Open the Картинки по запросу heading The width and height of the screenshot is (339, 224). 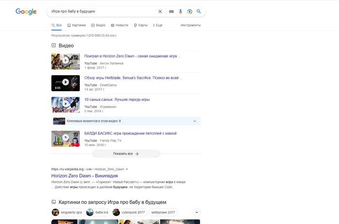[x=112, y=202]
